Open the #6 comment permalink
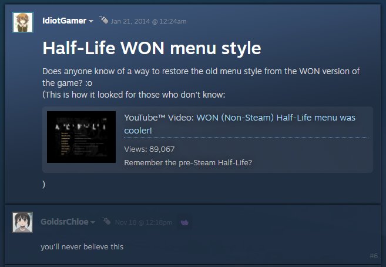386x267 pixels. (x=374, y=256)
